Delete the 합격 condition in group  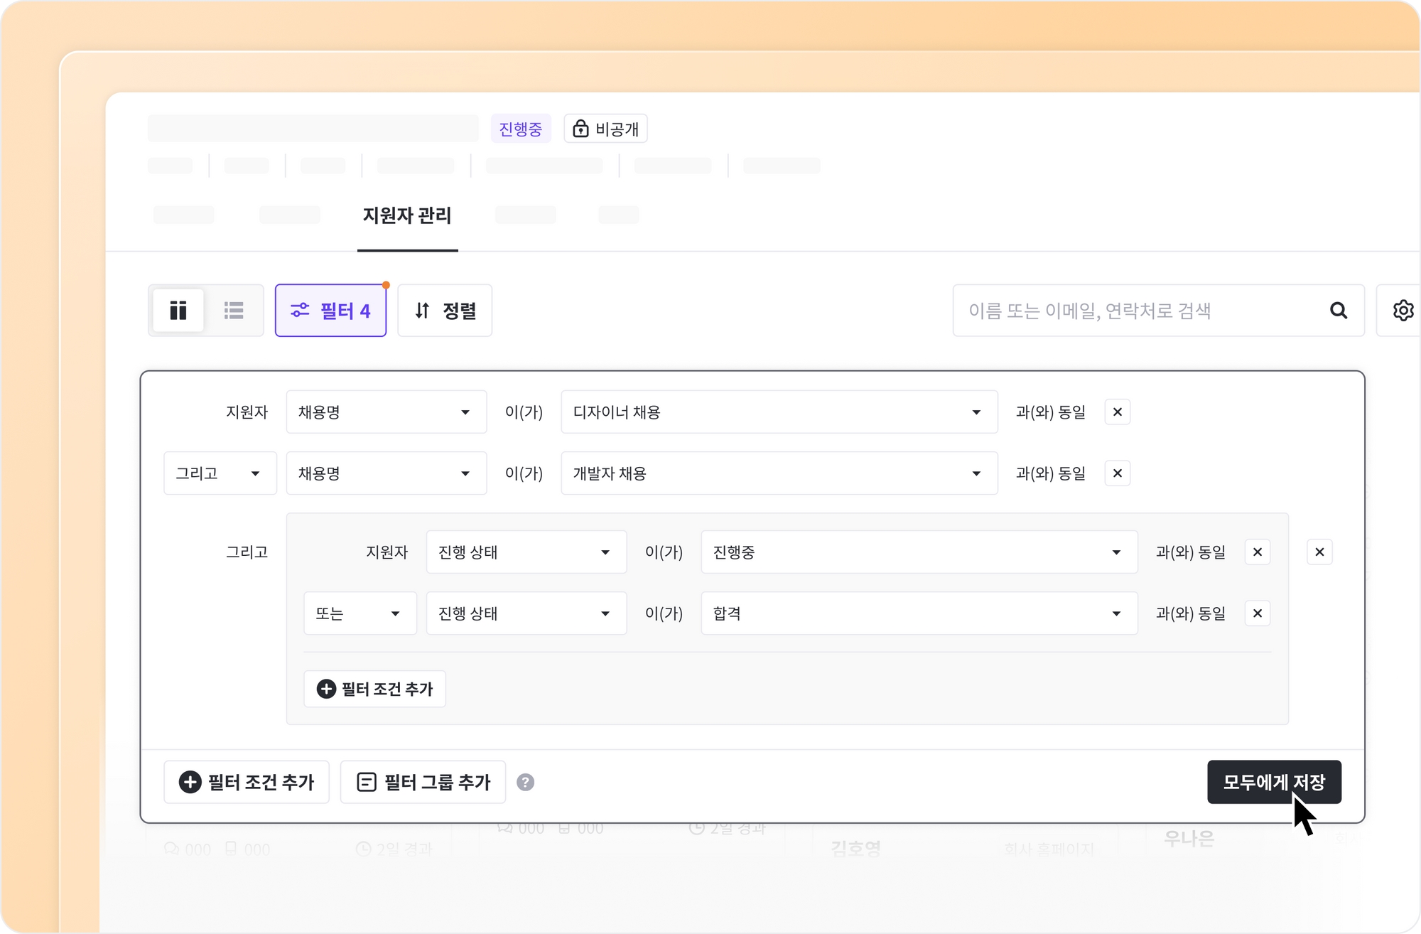(x=1257, y=613)
